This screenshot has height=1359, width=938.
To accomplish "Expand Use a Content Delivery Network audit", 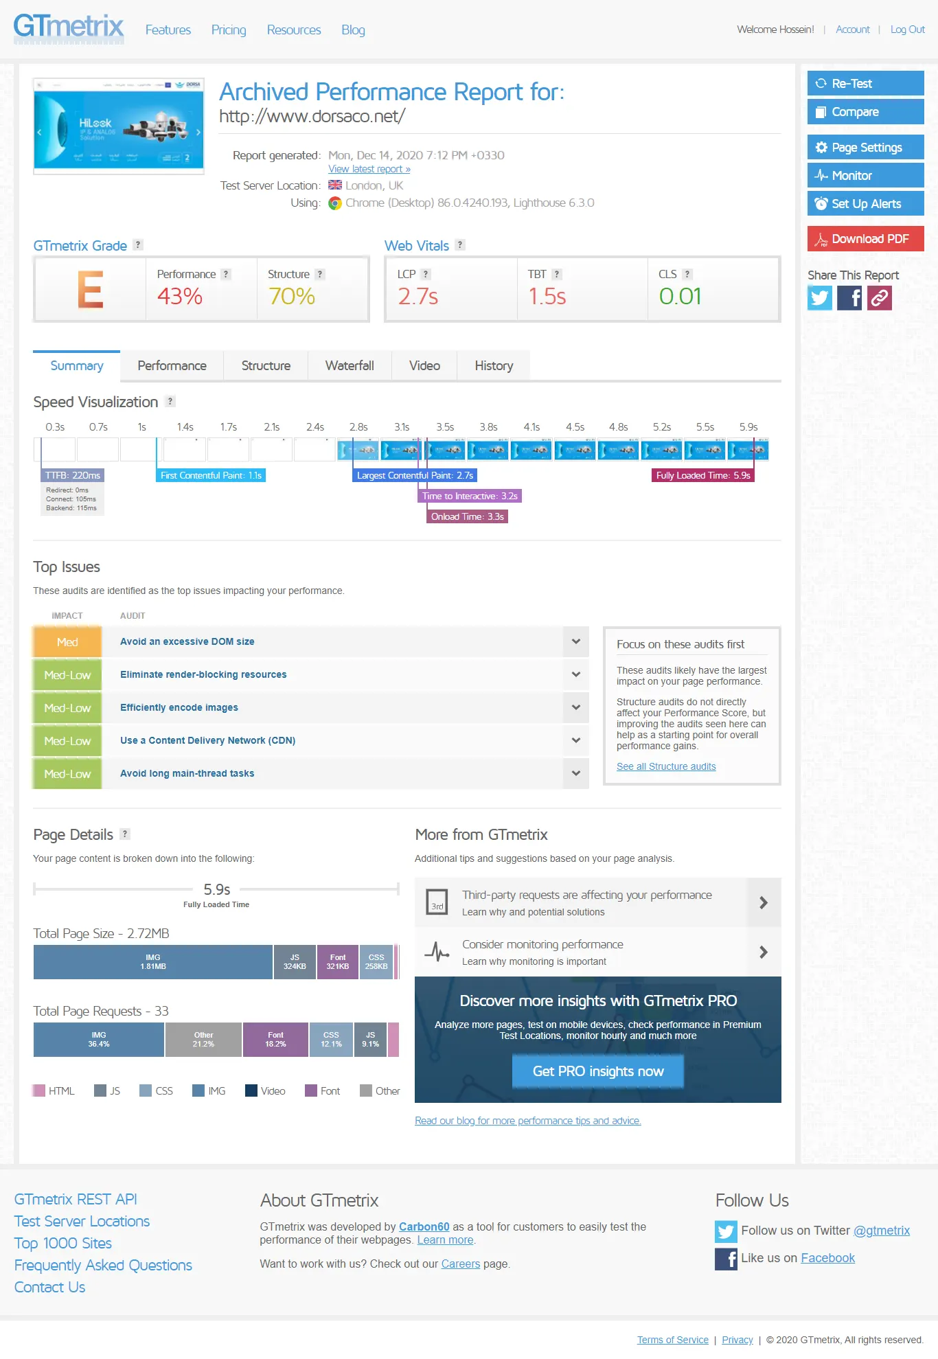I will tap(576, 740).
